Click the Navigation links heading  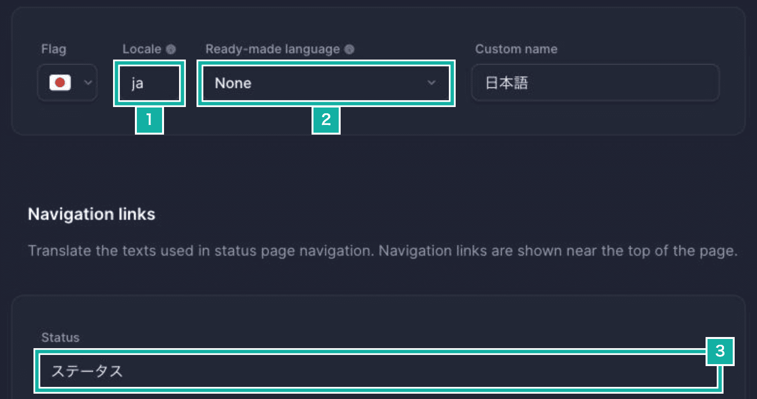point(92,214)
